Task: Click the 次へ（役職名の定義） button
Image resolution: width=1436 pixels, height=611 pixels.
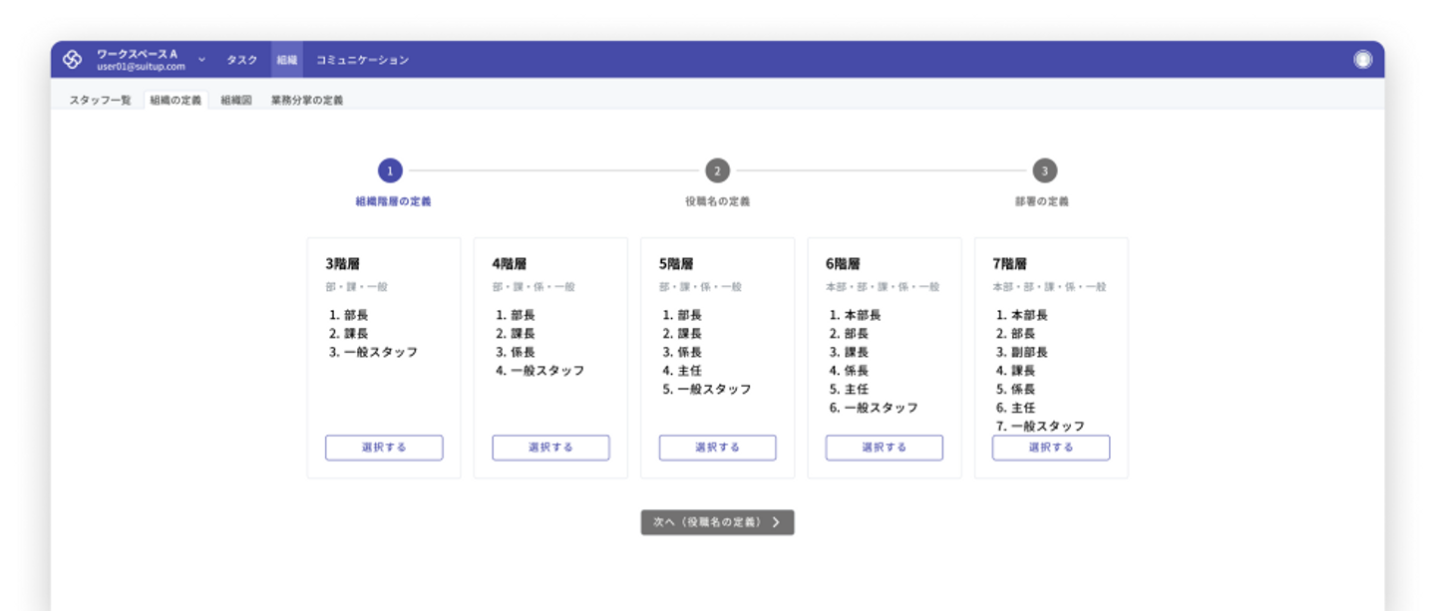Action: [x=717, y=522]
